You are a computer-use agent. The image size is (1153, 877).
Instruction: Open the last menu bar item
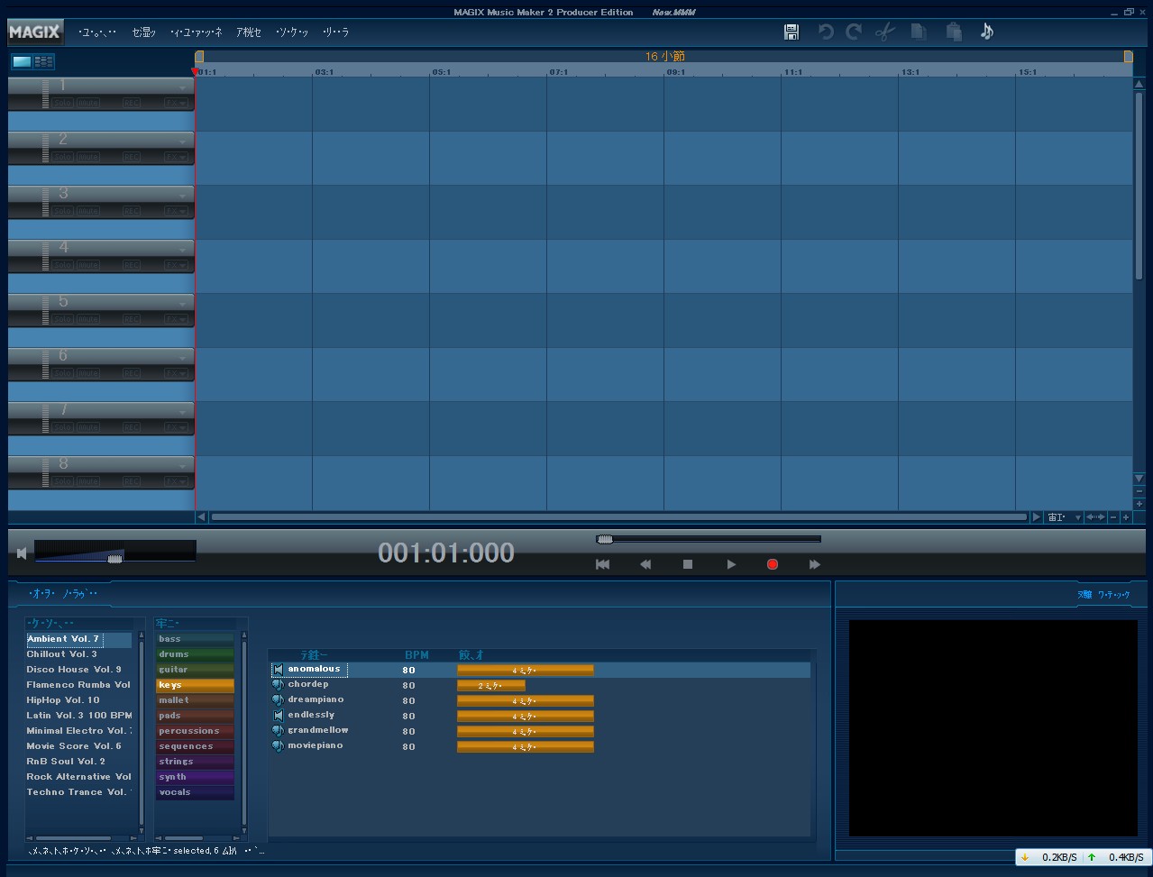click(x=335, y=32)
